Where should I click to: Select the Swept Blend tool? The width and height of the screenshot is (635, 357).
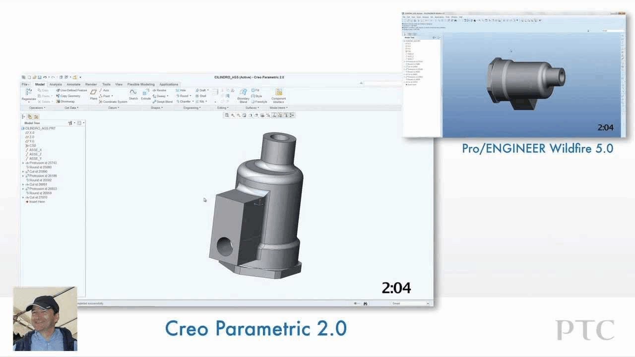point(163,102)
